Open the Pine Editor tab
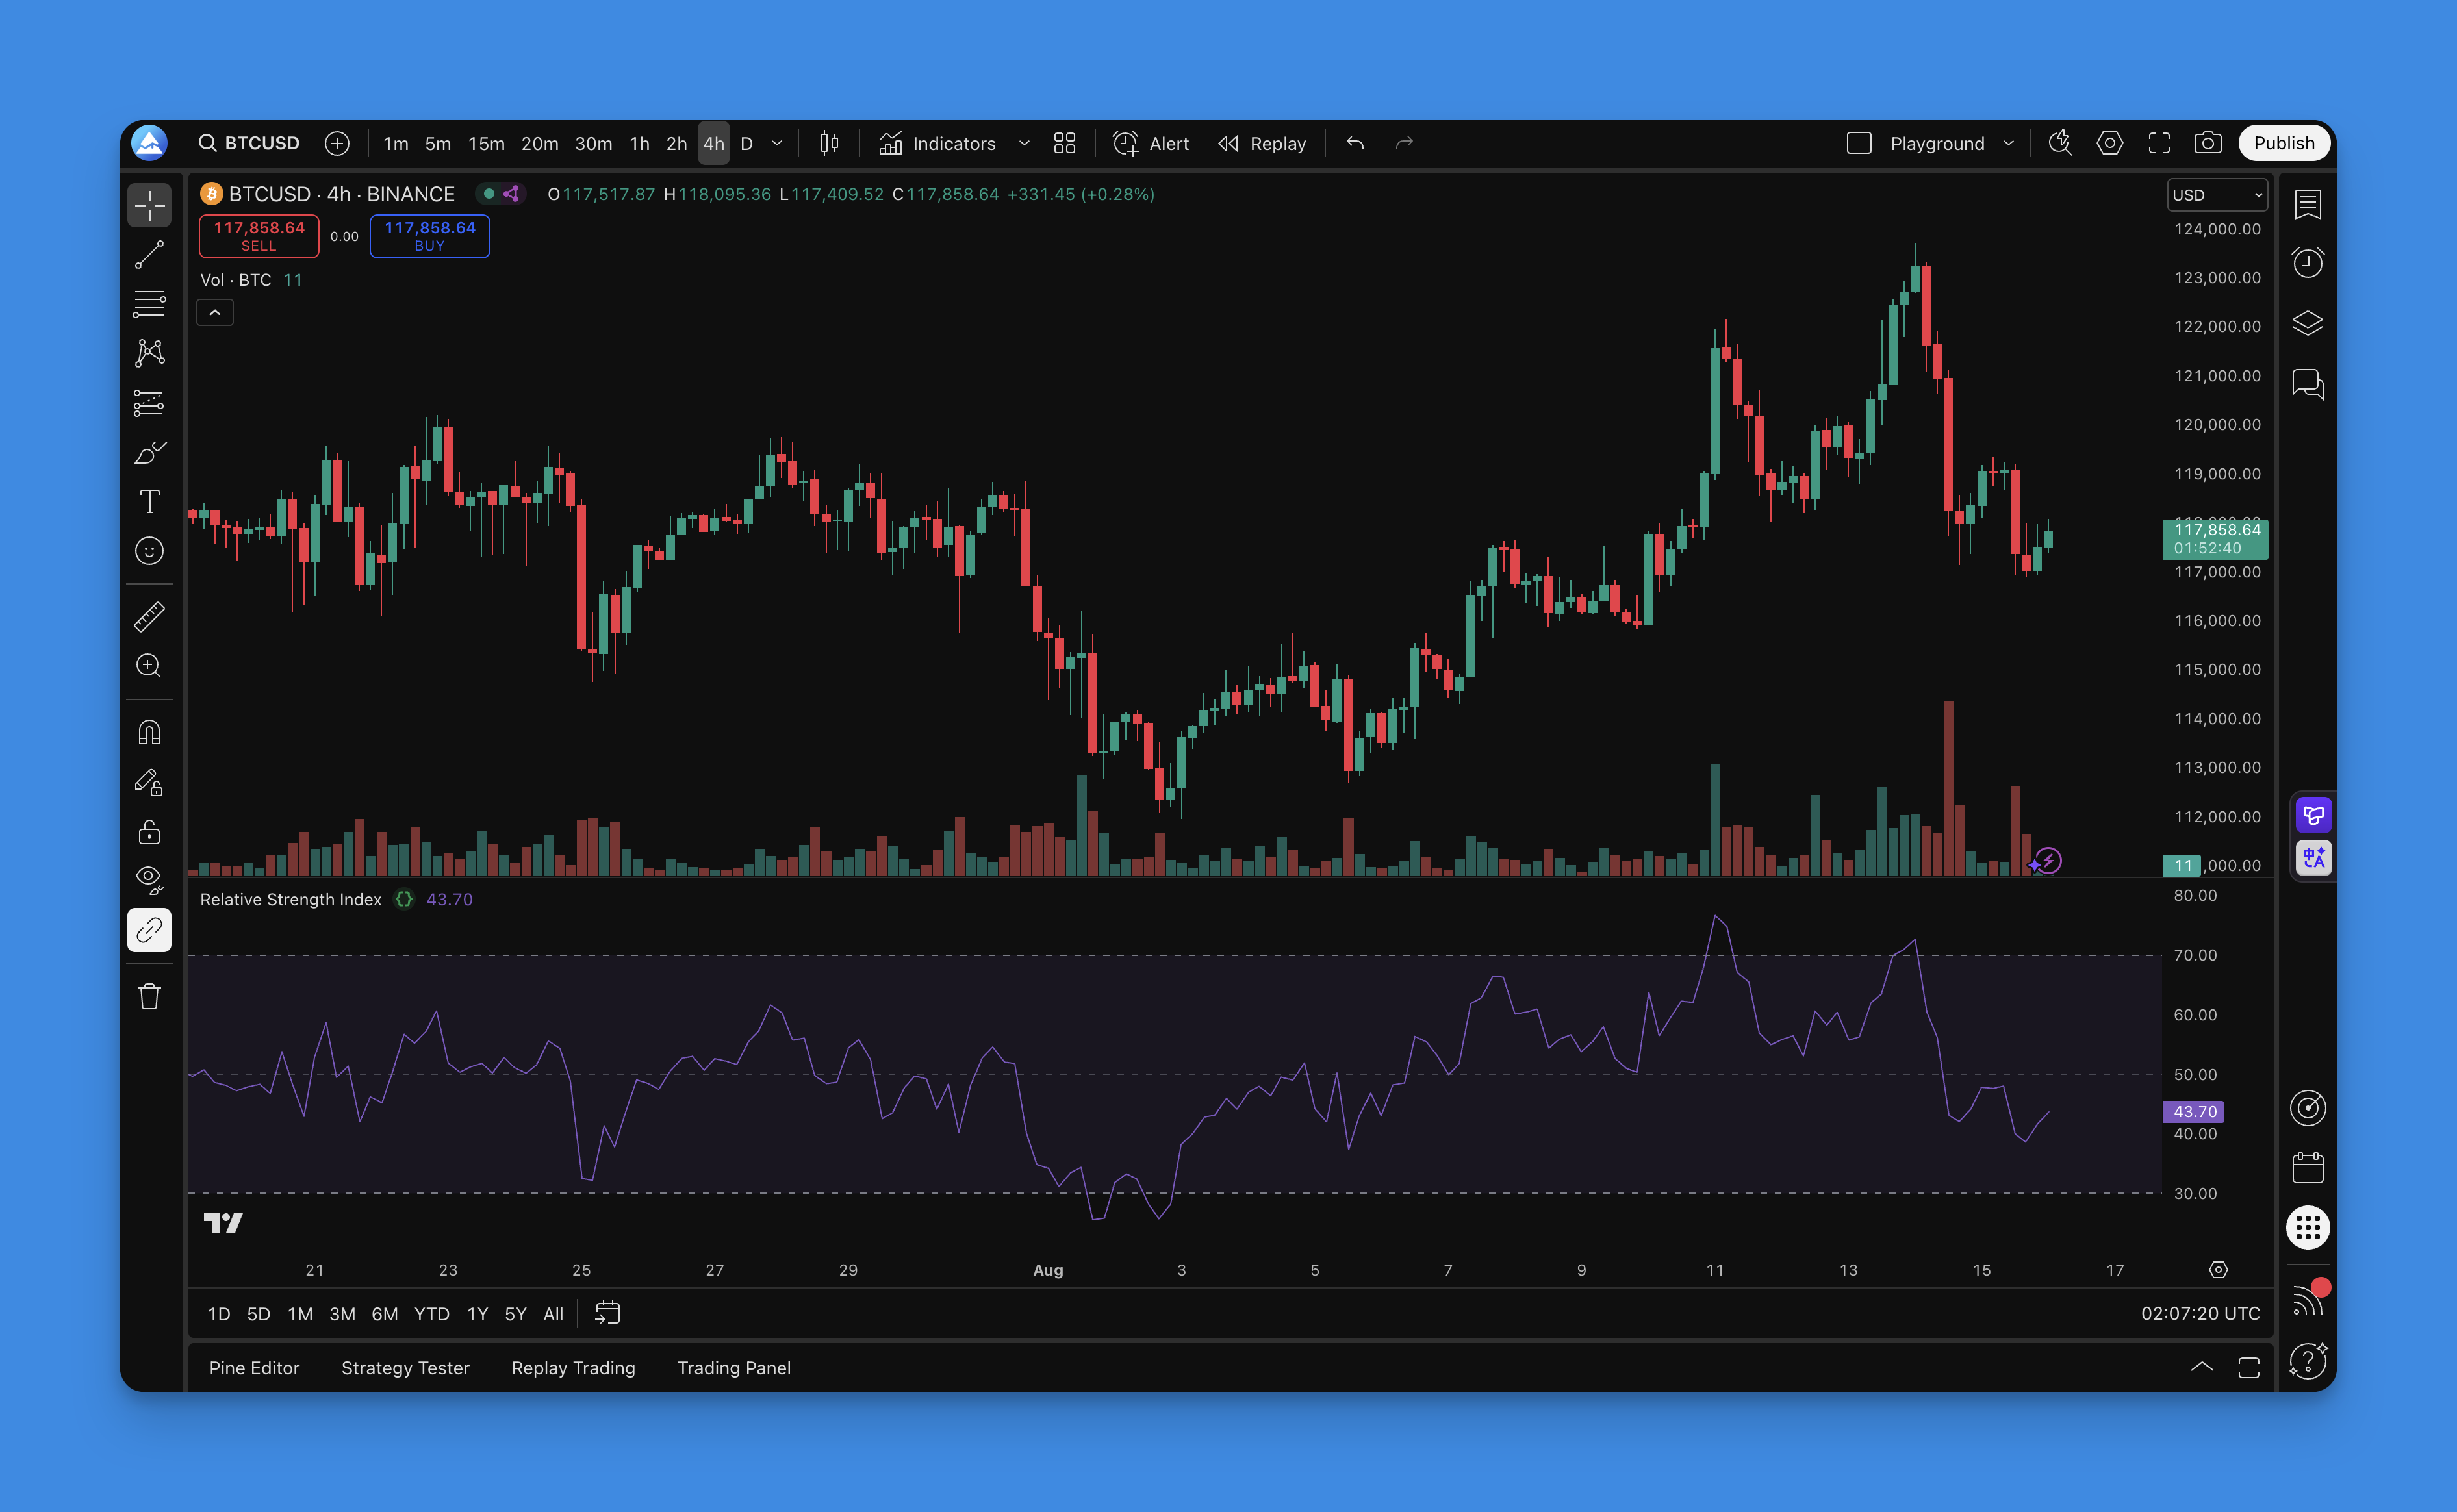Viewport: 2457px width, 1512px height. click(x=254, y=1368)
